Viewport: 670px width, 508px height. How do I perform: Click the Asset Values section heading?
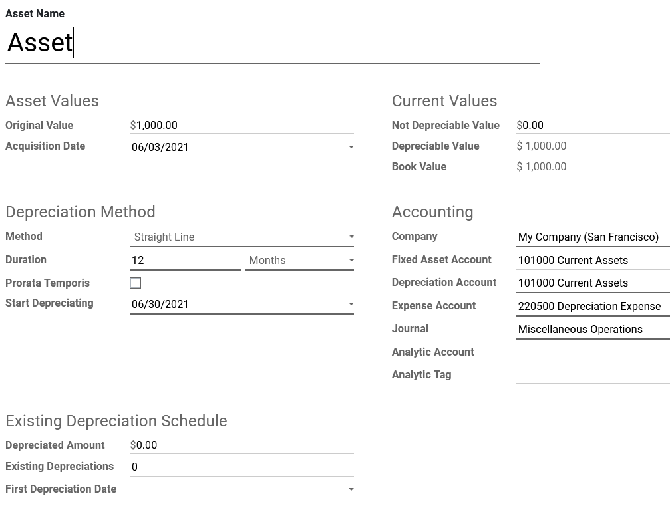pos(52,101)
